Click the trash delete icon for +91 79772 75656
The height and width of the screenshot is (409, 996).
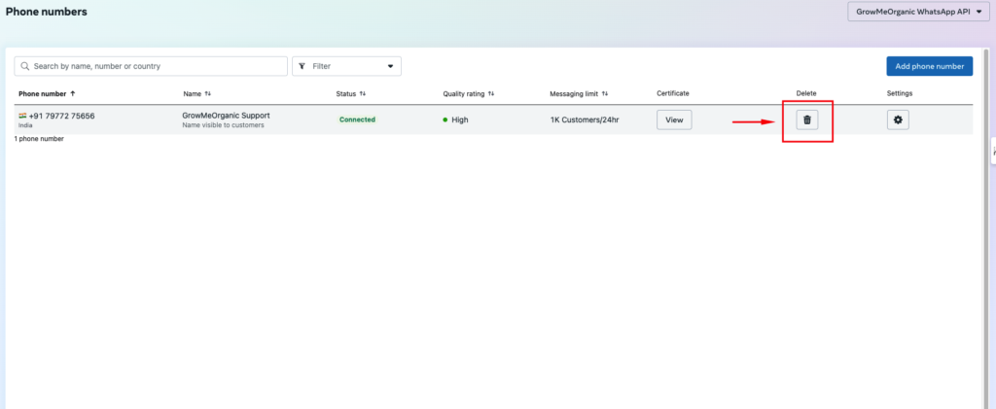[x=806, y=119]
